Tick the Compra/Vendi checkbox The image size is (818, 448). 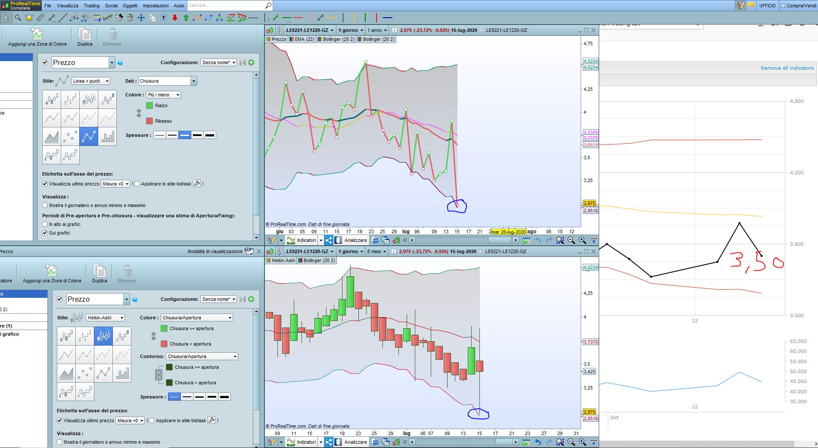(783, 6)
